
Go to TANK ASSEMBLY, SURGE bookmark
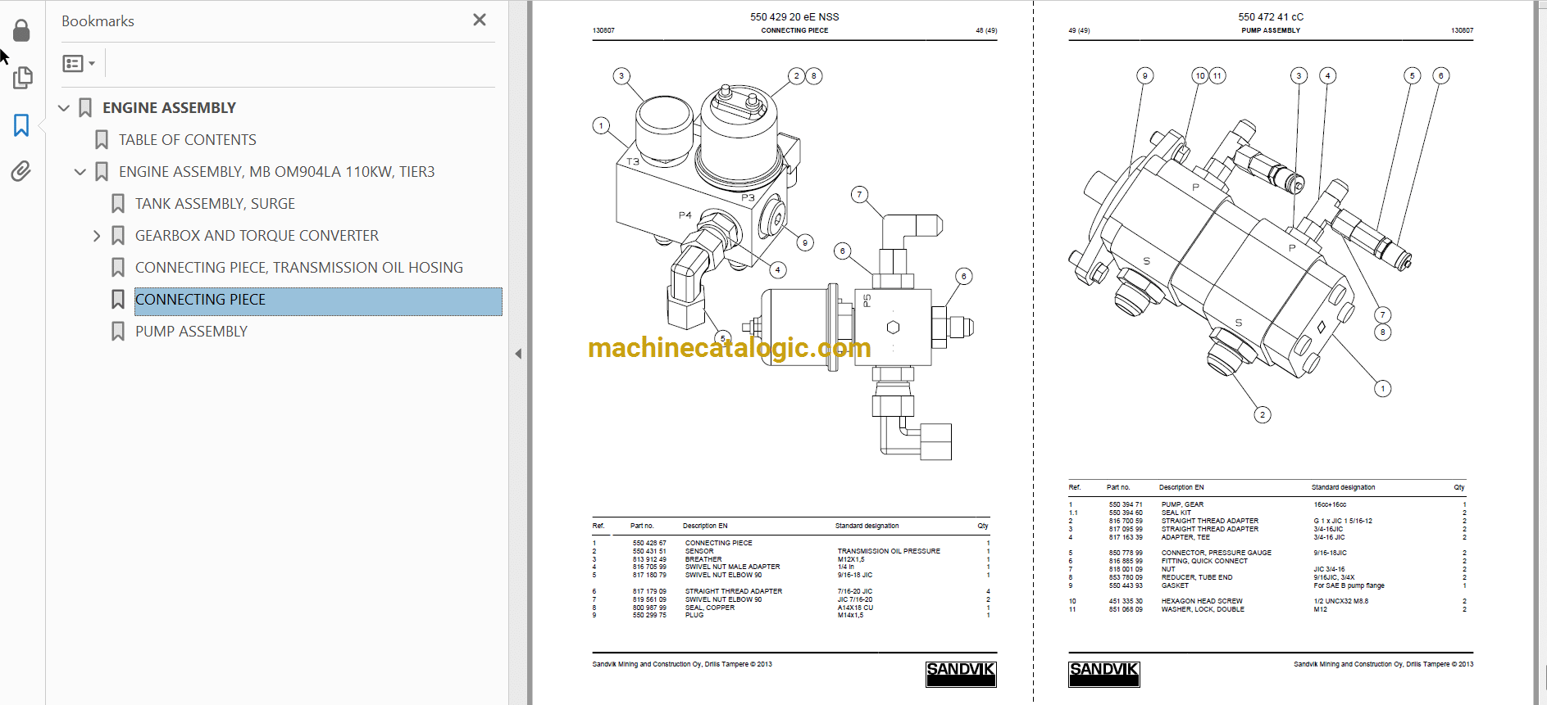coord(215,204)
